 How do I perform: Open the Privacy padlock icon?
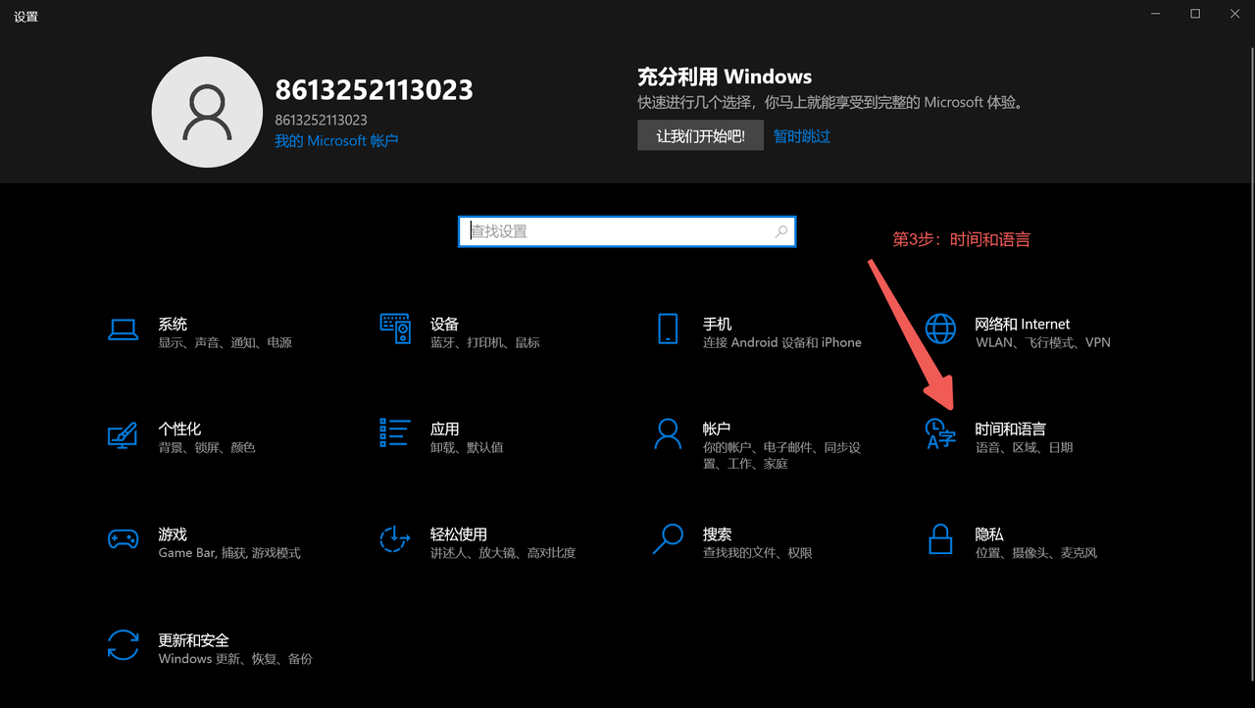pyautogui.click(x=940, y=538)
